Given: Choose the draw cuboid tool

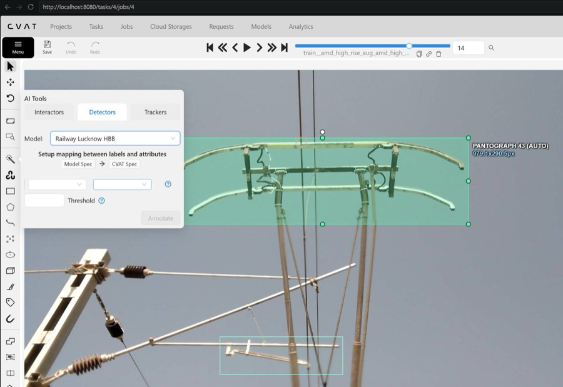Looking at the screenshot, I should (x=11, y=270).
